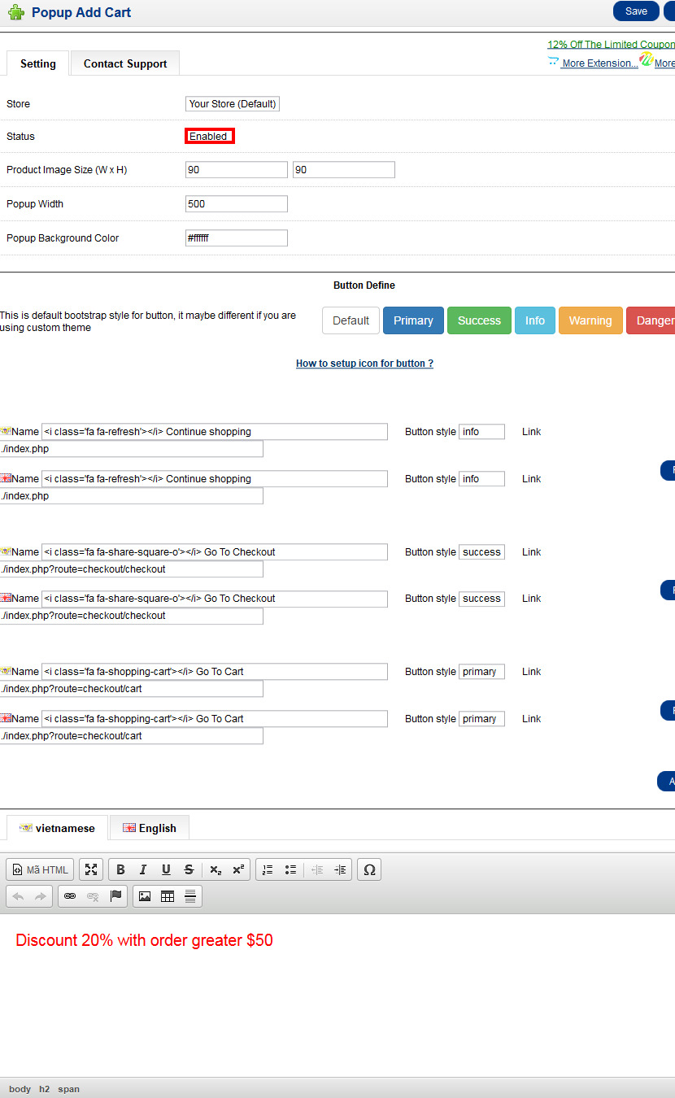The width and height of the screenshot is (675, 1098).
Task: Insert a numbered list
Action: [268, 869]
